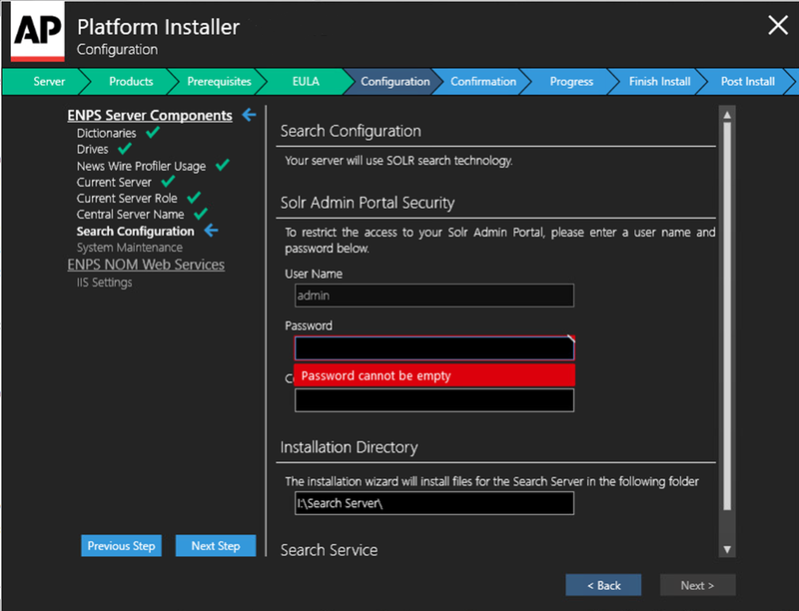Focus the confirm password field below the error
Screen dimensions: 799x611
[x=434, y=400]
